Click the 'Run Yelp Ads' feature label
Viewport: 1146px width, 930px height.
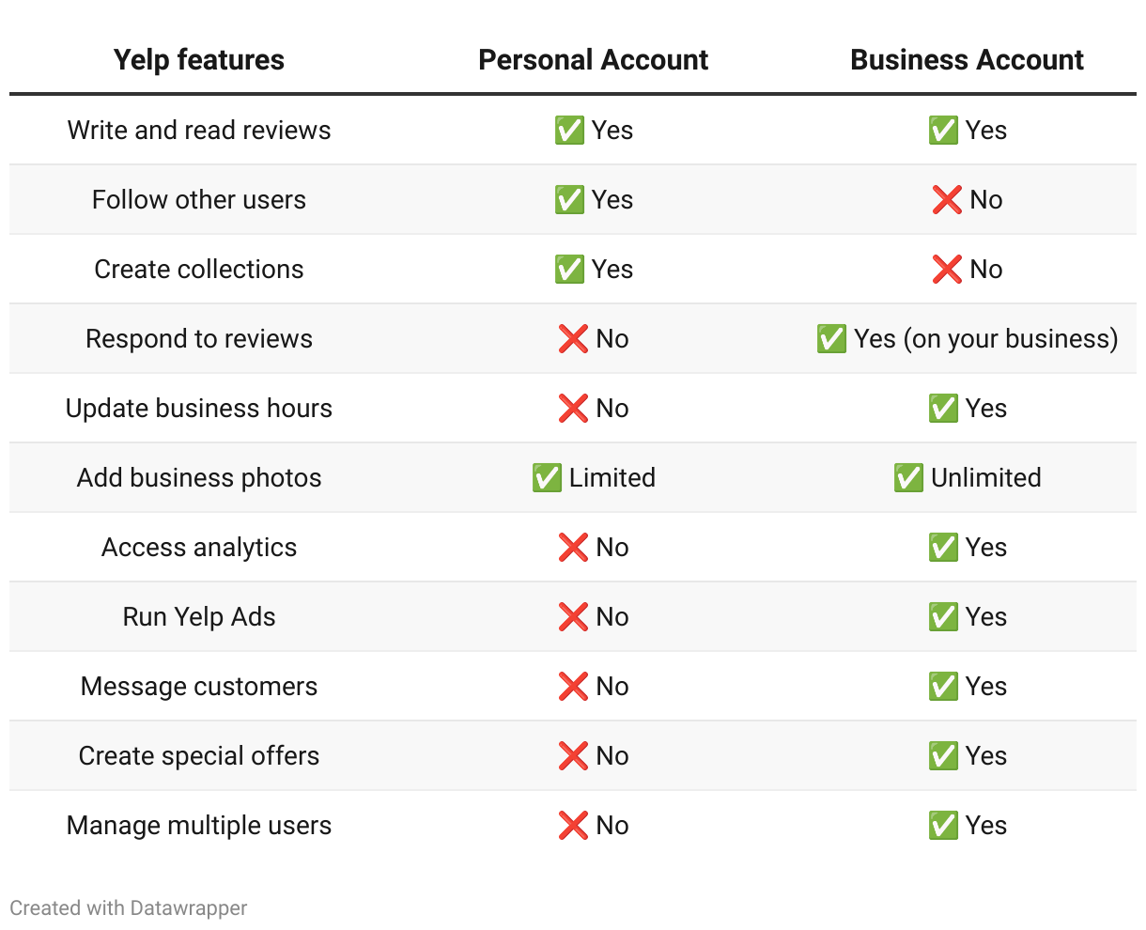(x=199, y=616)
